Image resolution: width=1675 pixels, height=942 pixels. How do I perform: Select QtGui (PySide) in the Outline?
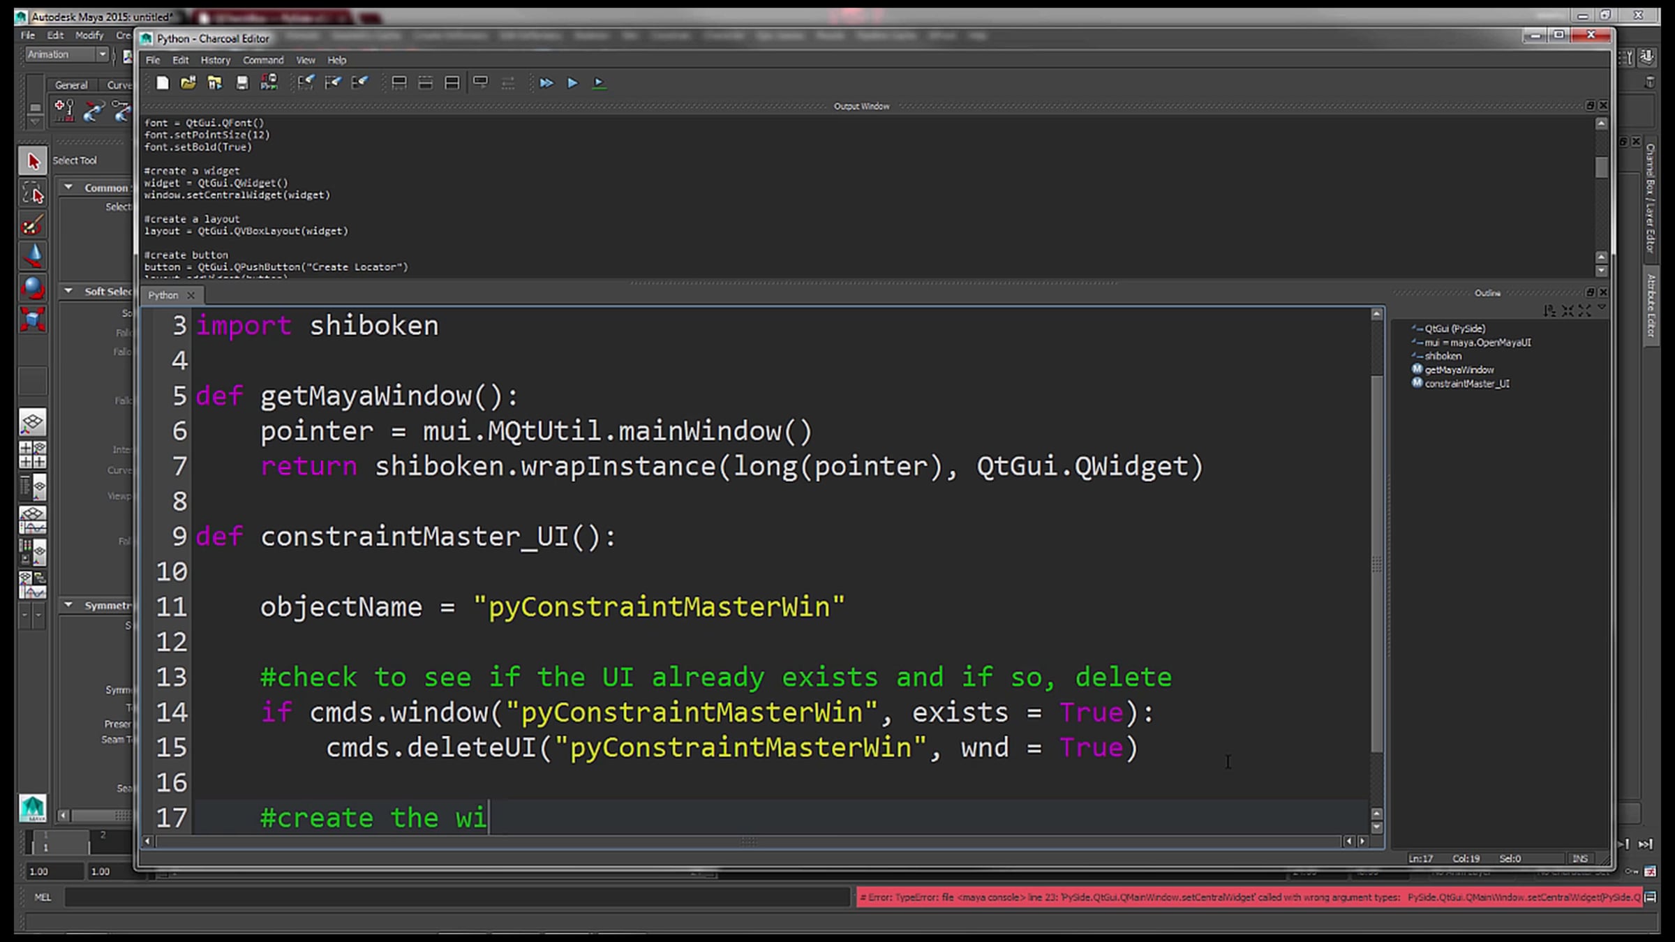click(x=1454, y=329)
